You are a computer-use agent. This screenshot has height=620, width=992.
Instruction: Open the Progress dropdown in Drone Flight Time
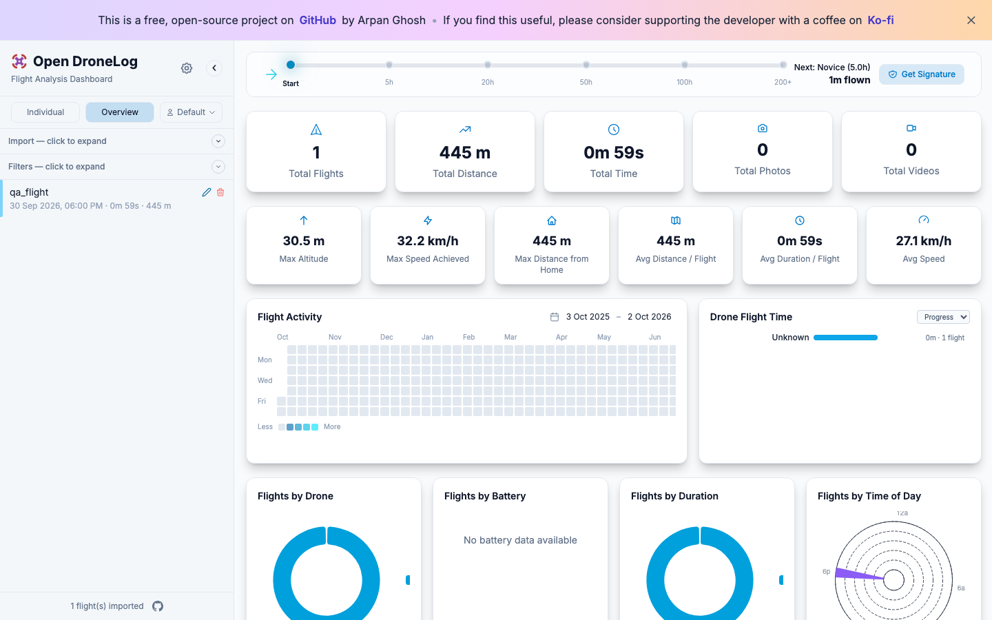click(x=943, y=317)
